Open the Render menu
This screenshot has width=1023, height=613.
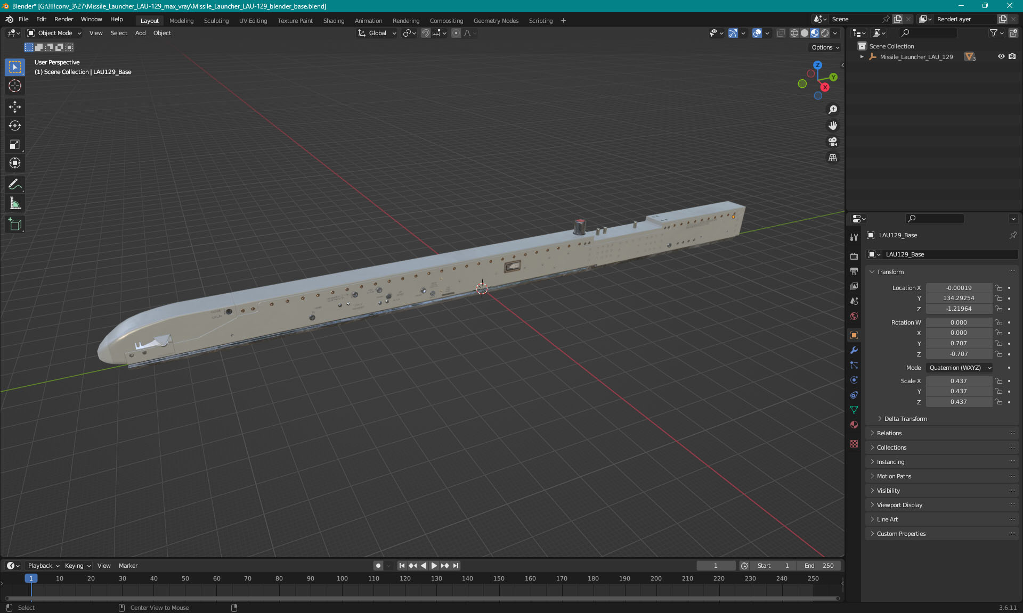click(x=63, y=19)
